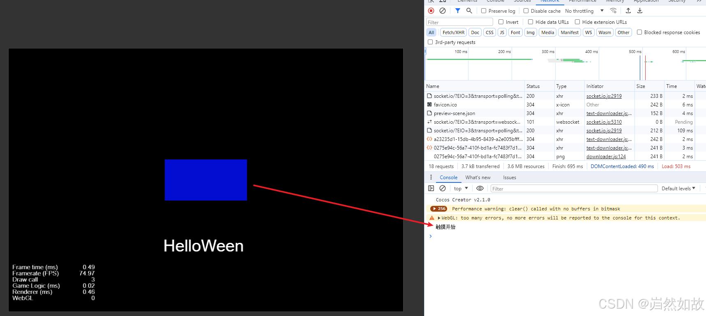The width and height of the screenshot is (706, 316).
Task: Focus the network Filter input field
Action: [459, 22]
